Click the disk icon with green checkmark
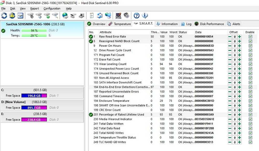Image resolution: width=259 pixels, height=151 pixels. [x=47, y=16]
